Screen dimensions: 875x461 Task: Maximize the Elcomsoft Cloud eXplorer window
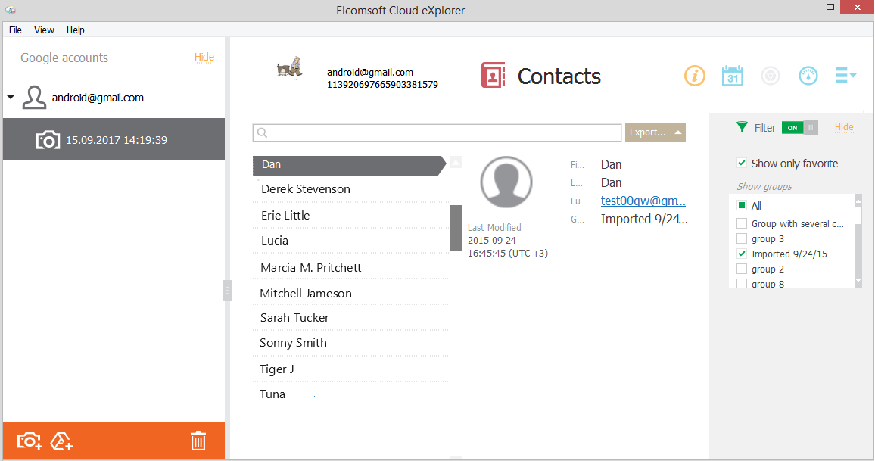coord(830,8)
